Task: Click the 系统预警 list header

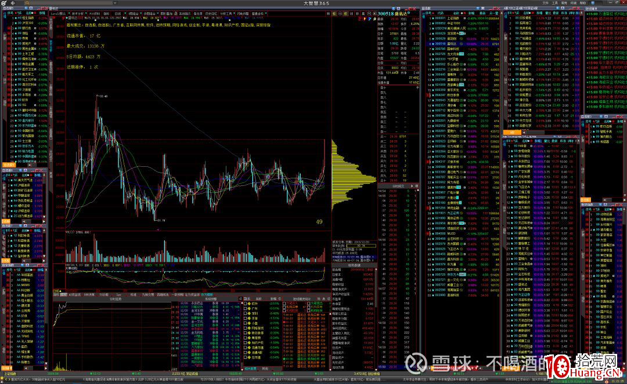Action: (x=211, y=299)
